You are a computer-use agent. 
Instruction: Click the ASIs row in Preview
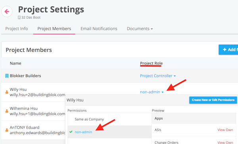(194, 130)
